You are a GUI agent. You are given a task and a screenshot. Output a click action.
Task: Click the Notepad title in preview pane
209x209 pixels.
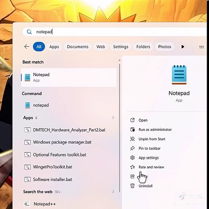pos(179,93)
